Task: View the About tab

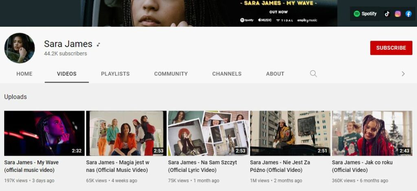Action: tap(275, 74)
